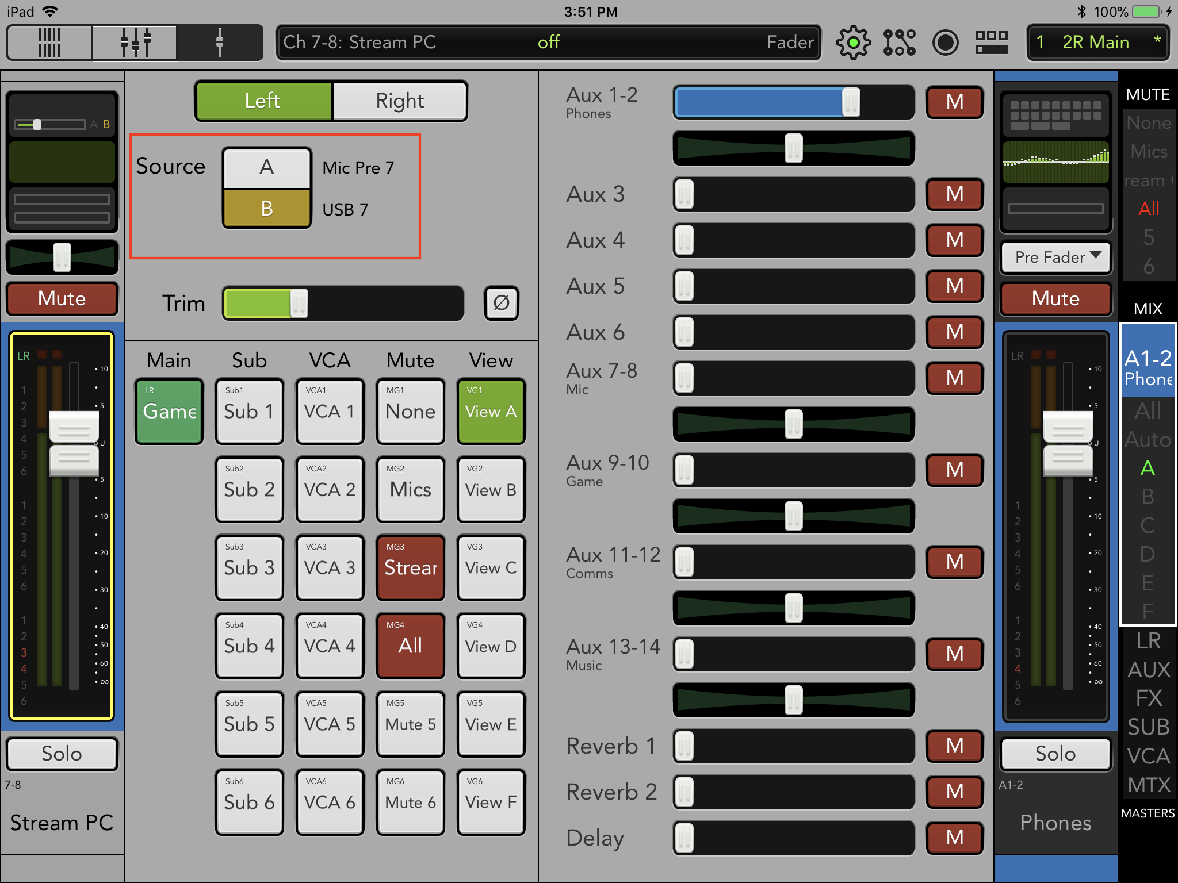
Task: Assign channel to VCA 6
Action: click(330, 802)
